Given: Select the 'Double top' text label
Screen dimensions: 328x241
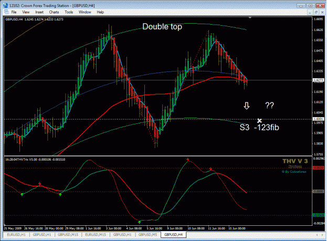Looking at the screenshot, I should click(x=162, y=27).
